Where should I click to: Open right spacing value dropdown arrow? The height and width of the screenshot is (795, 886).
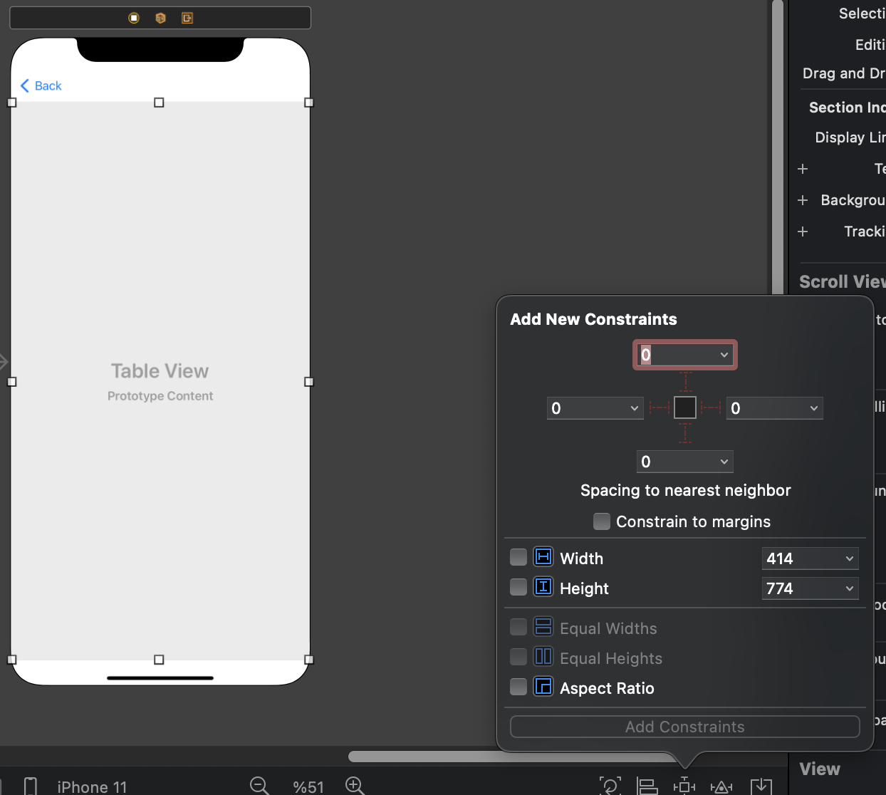coord(814,408)
